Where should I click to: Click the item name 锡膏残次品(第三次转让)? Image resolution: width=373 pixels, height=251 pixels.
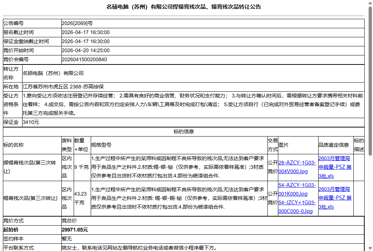click(30, 198)
